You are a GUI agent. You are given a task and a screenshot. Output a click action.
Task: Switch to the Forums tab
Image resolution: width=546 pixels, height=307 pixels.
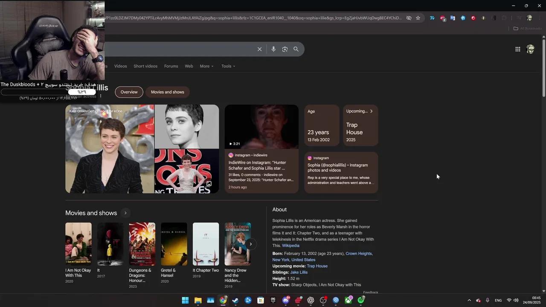tap(171, 66)
